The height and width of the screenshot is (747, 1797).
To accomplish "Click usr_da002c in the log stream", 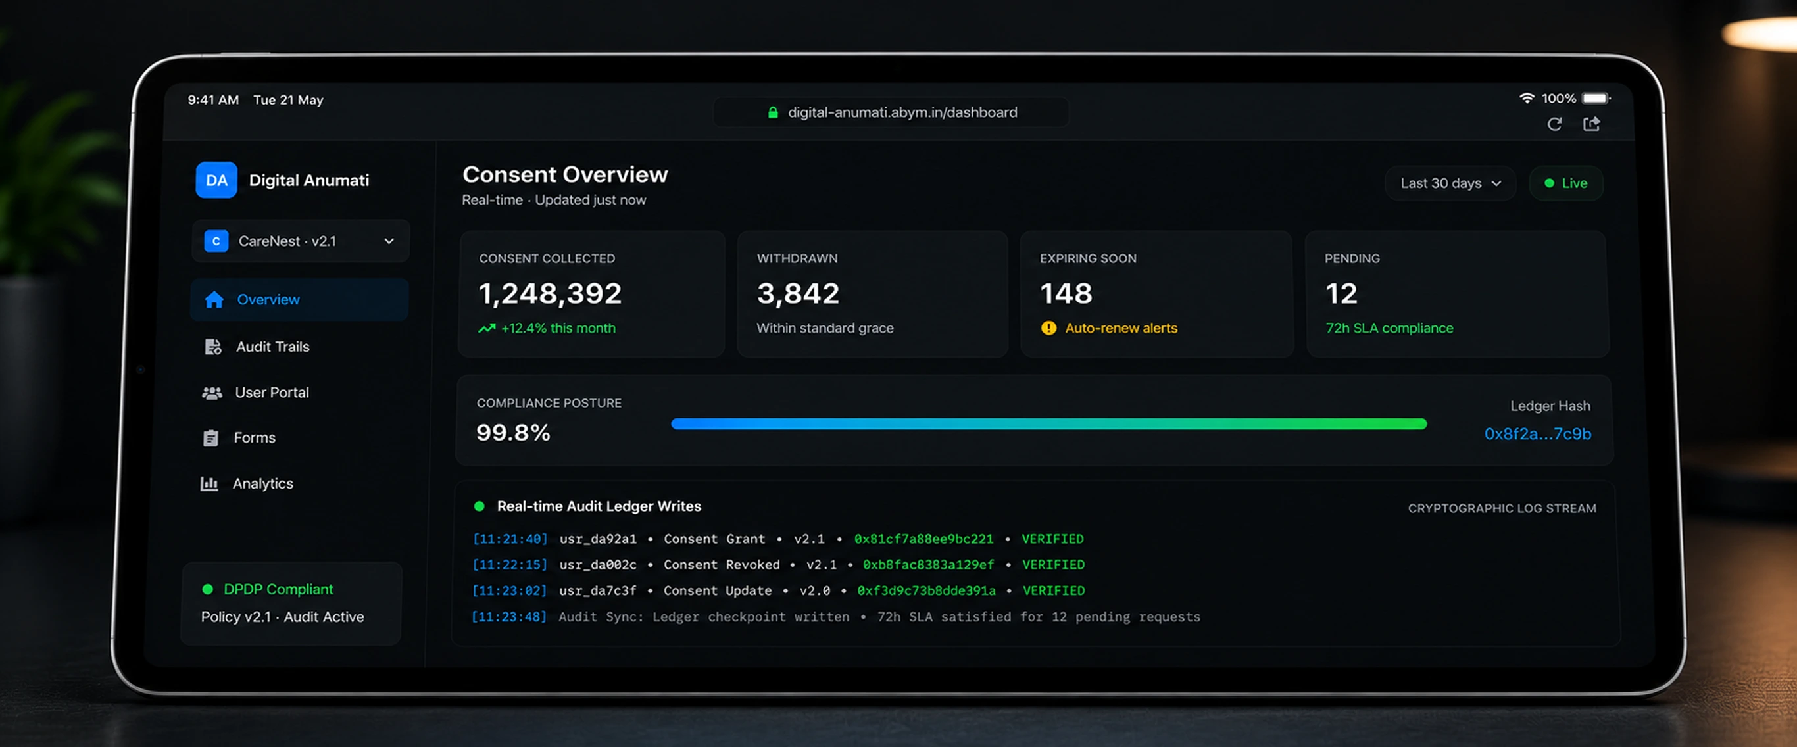I will click(598, 565).
